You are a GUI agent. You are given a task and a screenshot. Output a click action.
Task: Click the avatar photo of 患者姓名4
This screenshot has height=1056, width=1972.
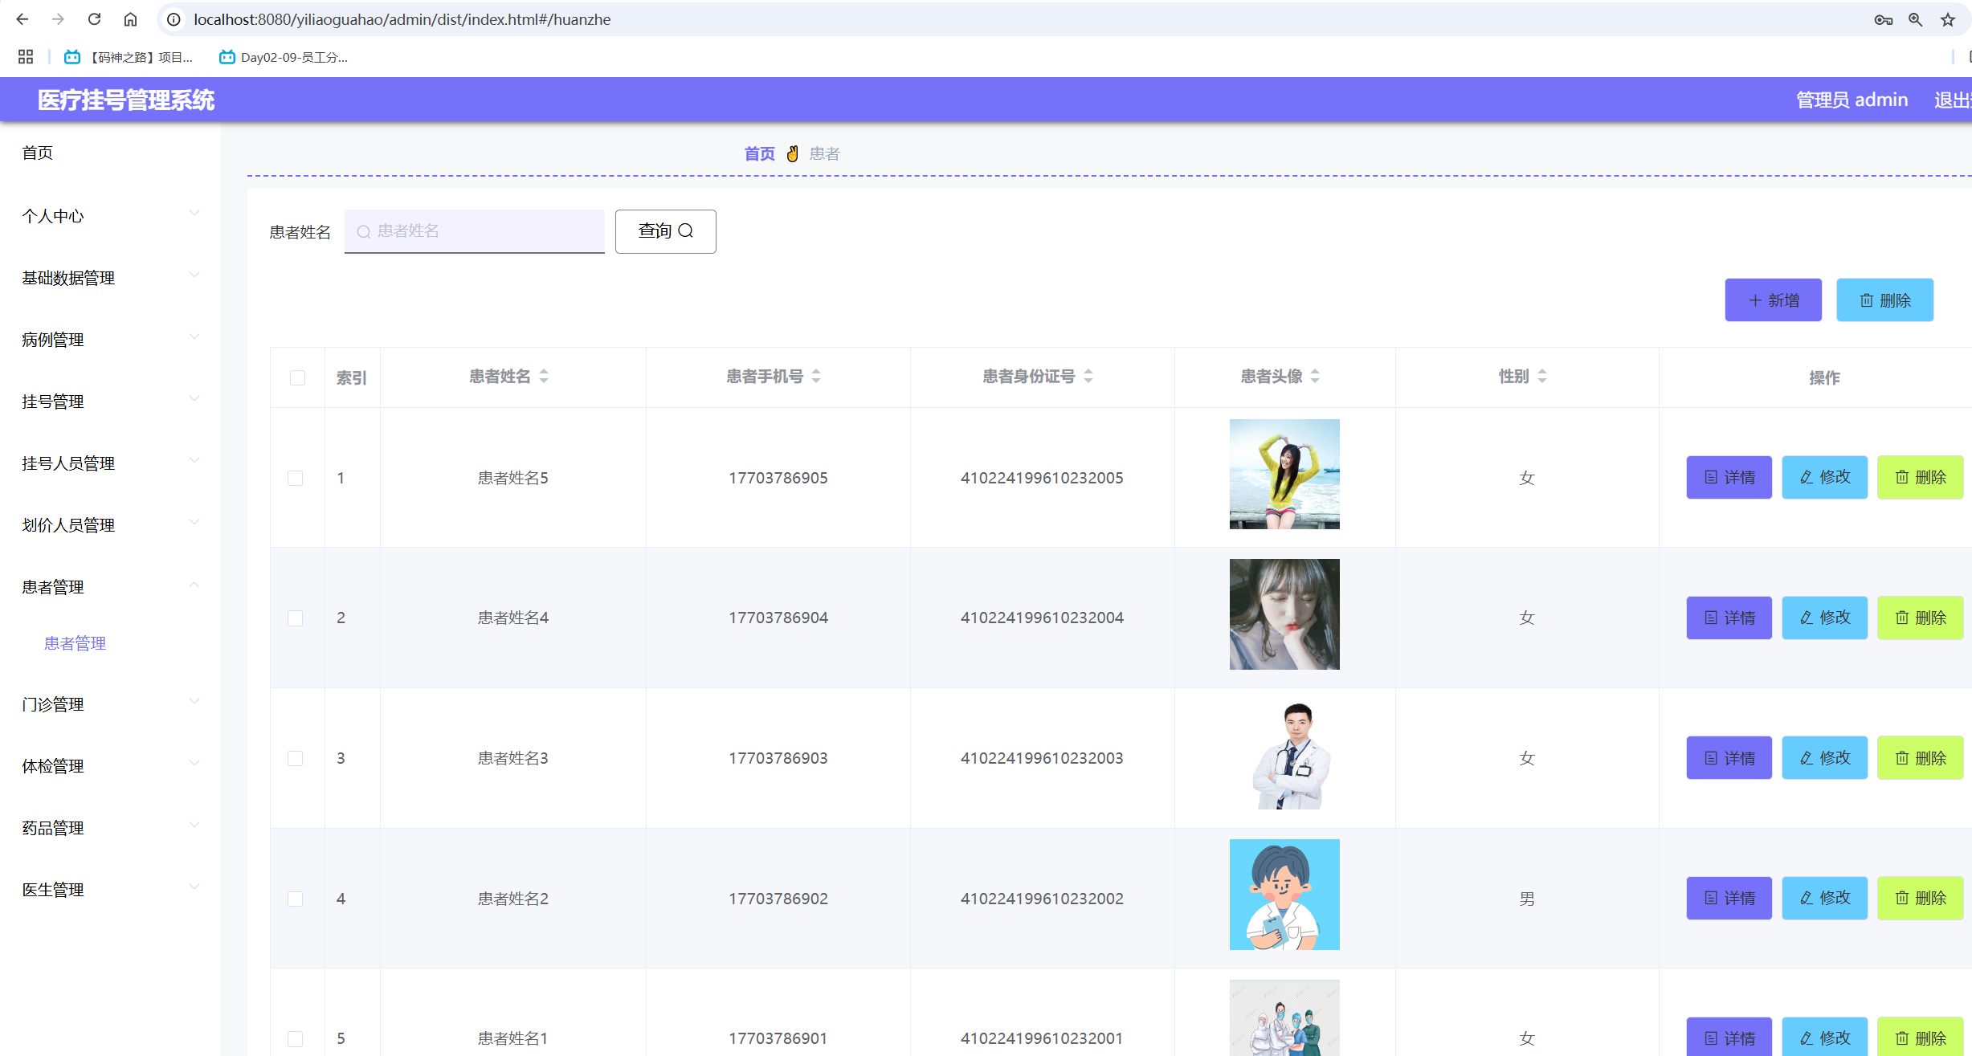(x=1284, y=614)
